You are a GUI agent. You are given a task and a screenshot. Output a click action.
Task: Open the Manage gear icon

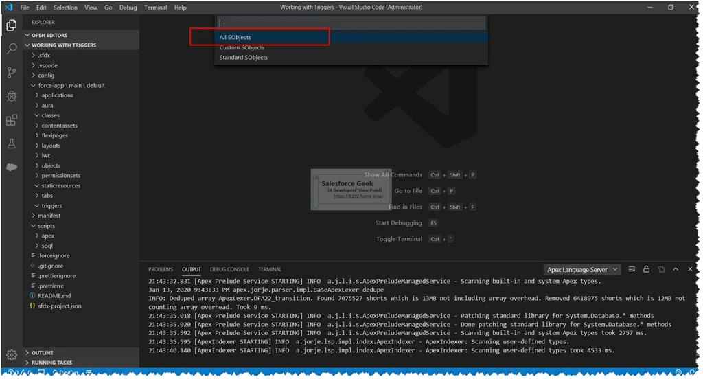point(12,355)
